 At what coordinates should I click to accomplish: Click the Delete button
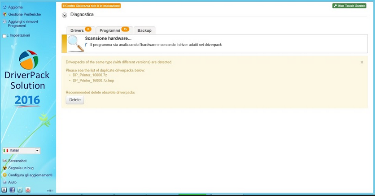[75, 100]
